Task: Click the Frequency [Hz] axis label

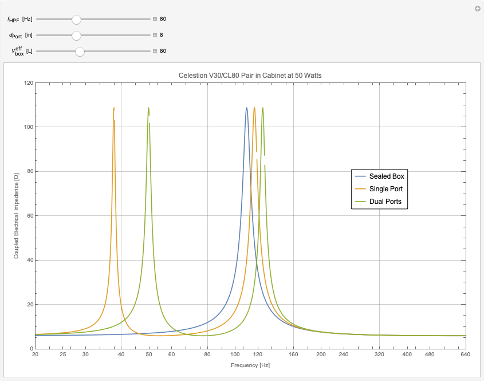Action: 250,365
